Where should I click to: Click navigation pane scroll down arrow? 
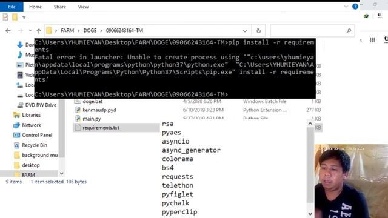[62, 174]
